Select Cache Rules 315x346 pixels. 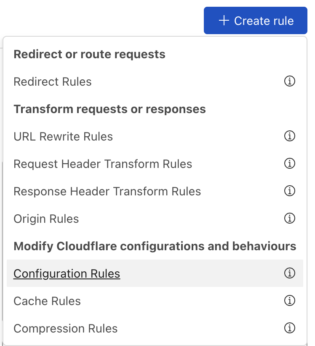point(47,301)
